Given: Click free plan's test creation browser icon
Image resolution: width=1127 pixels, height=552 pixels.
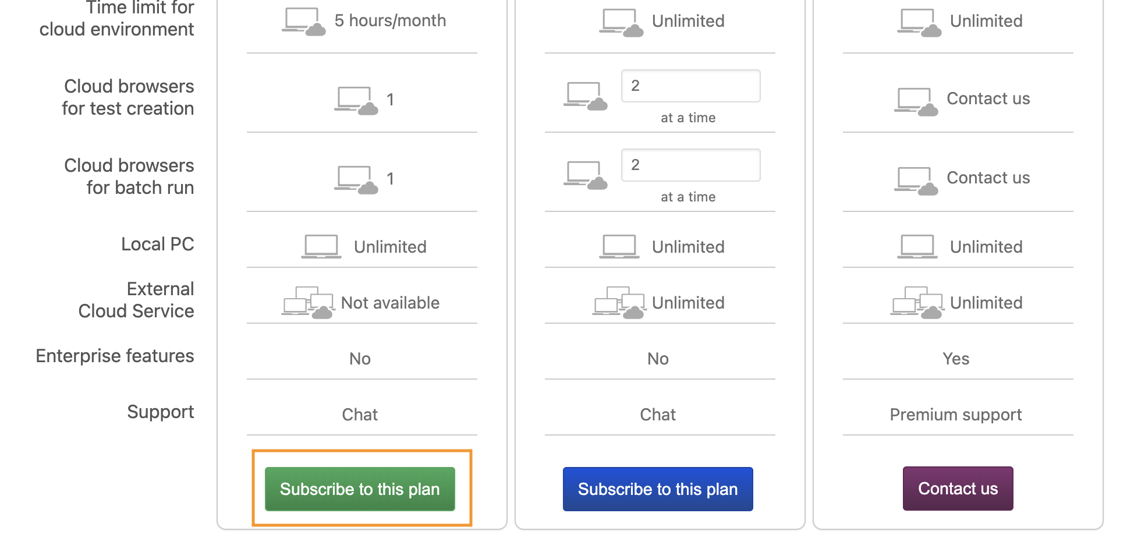Looking at the screenshot, I should [x=356, y=101].
